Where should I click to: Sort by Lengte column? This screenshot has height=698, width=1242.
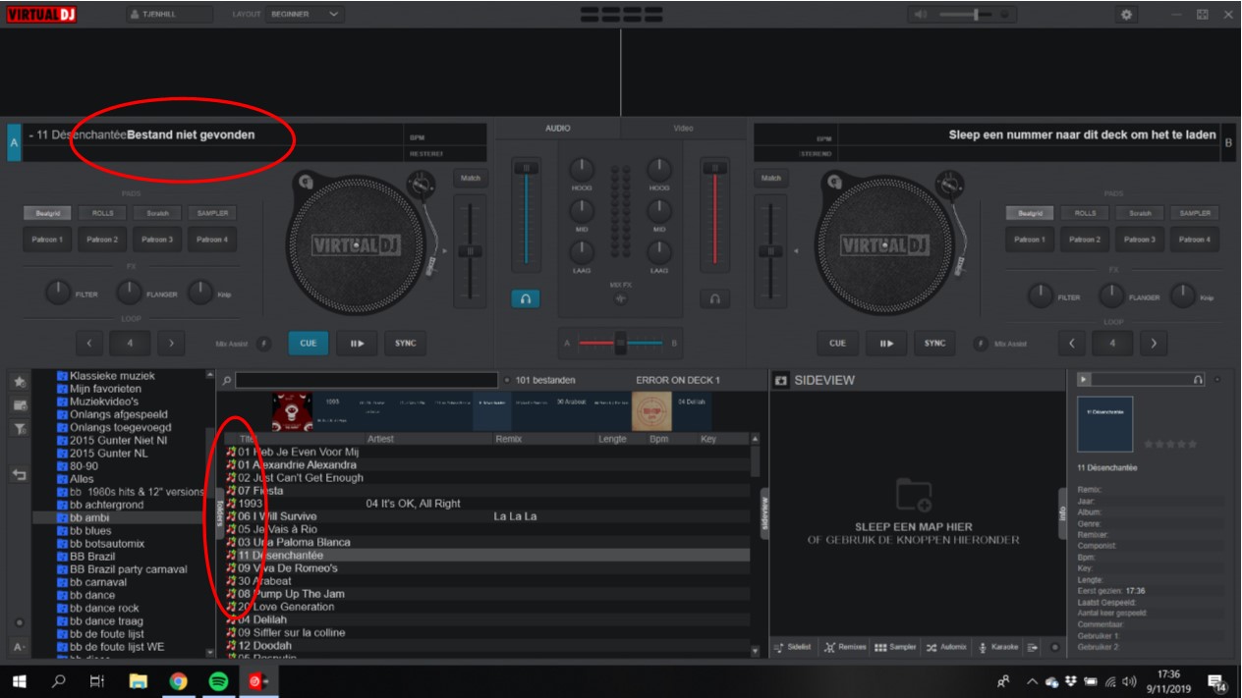click(x=612, y=439)
